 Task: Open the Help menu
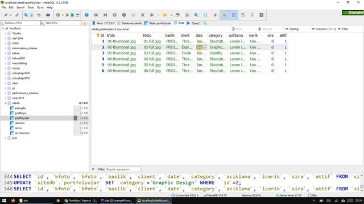pyautogui.click(x=49, y=7)
